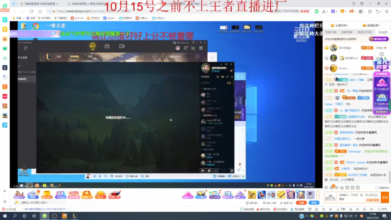The width and height of the screenshot is (391, 220).
Task: Select 个人主页 in WeGame sidebar
Action: coord(22,57)
